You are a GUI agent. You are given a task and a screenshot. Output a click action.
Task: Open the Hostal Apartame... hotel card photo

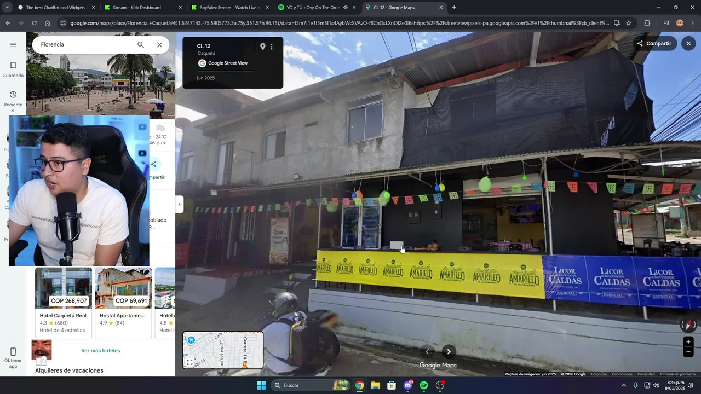(x=123, y=288)
